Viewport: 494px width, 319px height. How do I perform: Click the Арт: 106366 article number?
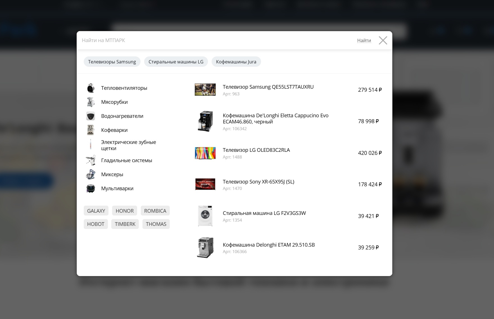[235, 252]
